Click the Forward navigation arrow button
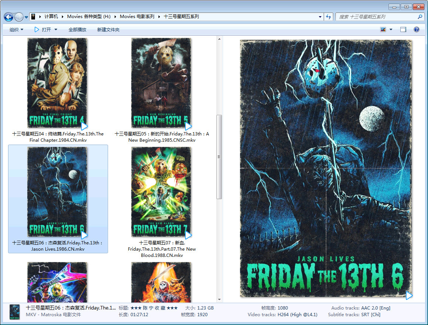 tap(19, 17)
